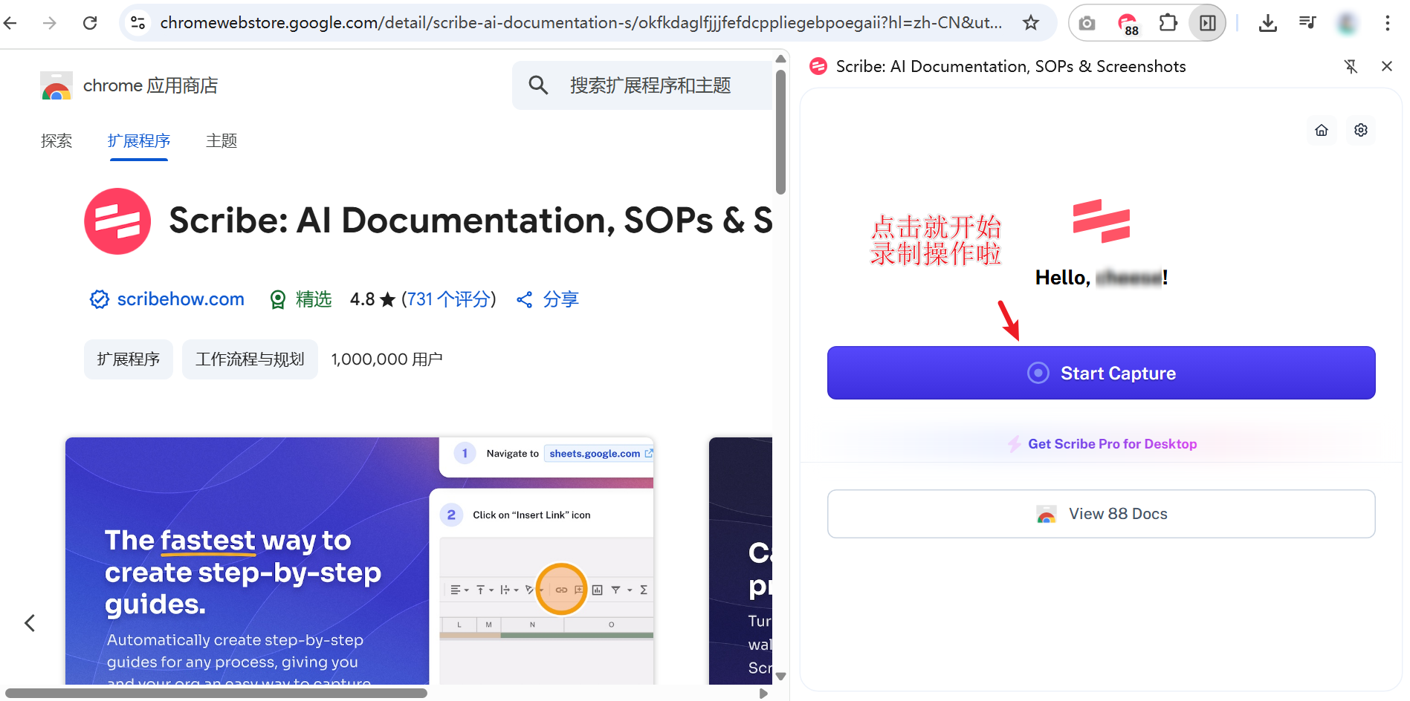
Task: Switch to the 探索 tab
Action: point(56,140)
